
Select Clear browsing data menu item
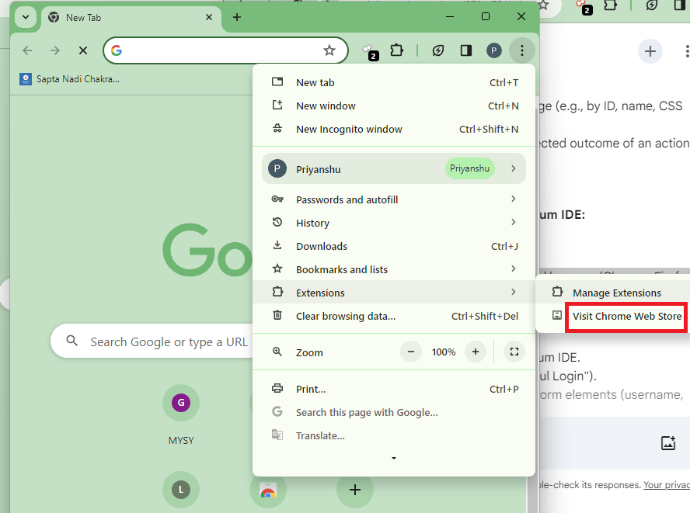394,316
